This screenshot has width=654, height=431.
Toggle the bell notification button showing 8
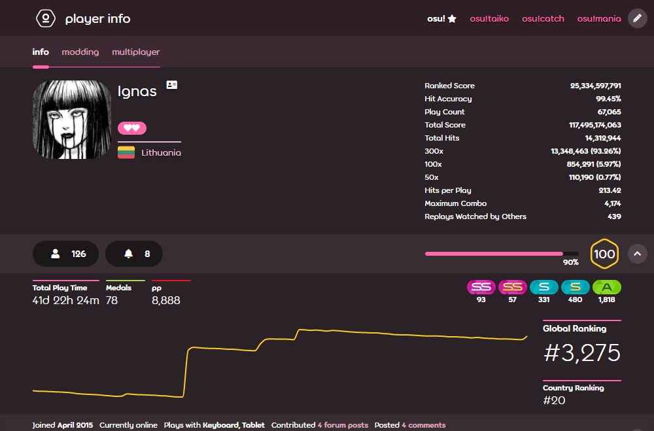(134, 254)
